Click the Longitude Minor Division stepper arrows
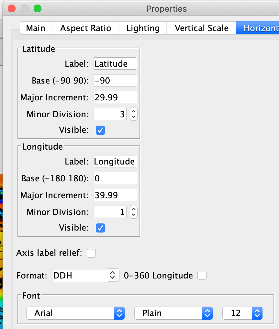 tap(133, 212)
